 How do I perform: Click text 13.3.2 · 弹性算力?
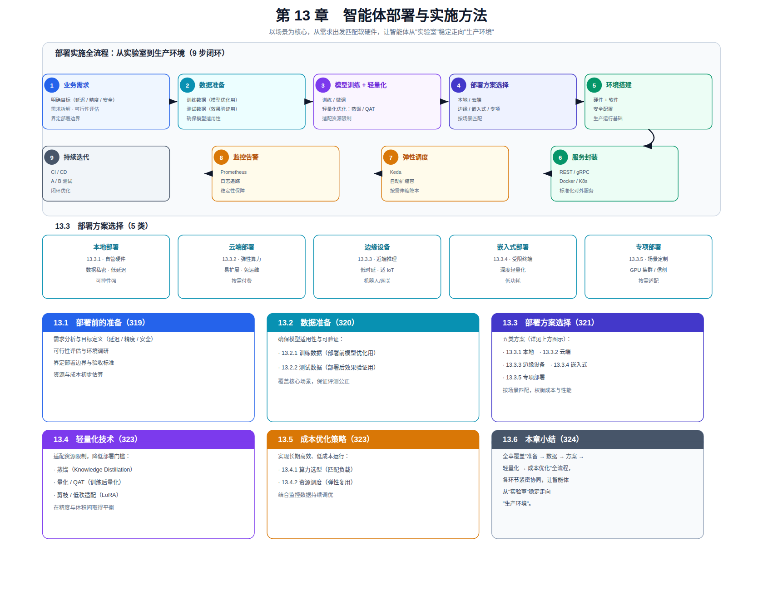coord(242,259)
